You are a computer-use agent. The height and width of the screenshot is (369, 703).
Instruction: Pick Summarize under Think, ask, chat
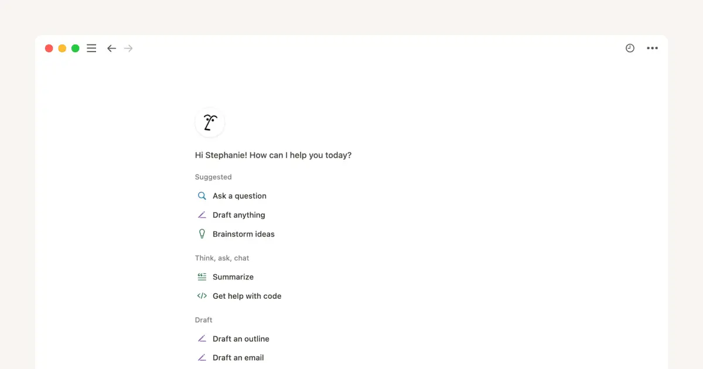pos(234,276)
